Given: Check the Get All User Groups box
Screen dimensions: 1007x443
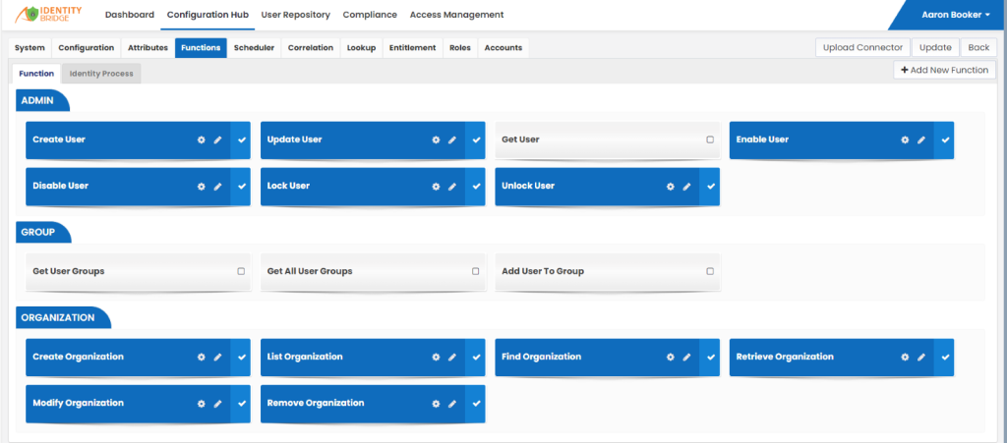Looking at the screenshot, I should (x=475, y=271).
